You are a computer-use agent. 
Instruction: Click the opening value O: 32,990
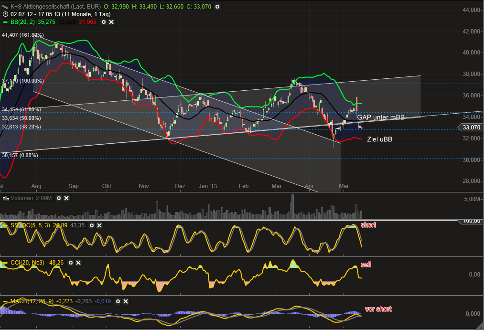pyautogui.click(x=116, y=7)
